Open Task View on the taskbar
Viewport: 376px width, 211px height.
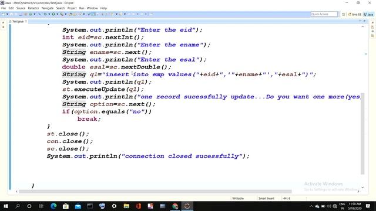point(41,206)
